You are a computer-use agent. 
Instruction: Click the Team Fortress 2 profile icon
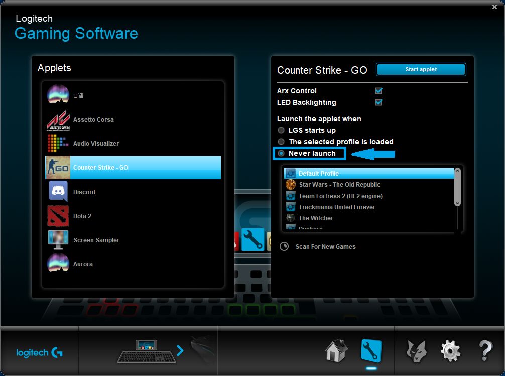coord(291,196)
